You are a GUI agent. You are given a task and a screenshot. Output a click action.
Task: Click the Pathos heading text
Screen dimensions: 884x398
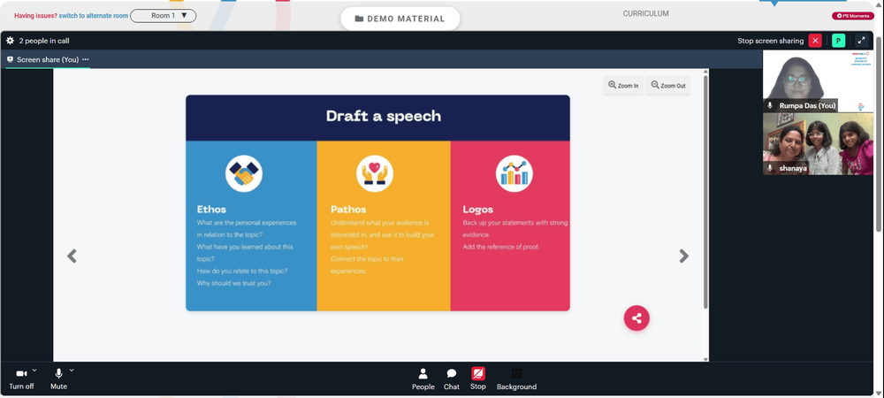347,209
